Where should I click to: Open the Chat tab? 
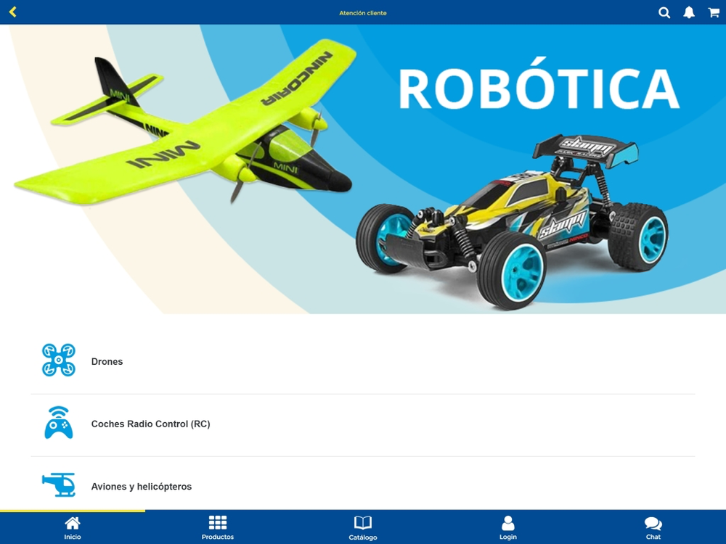(653, 528)
